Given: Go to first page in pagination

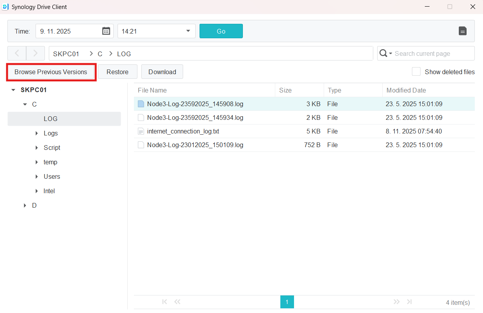Looking at the screenshot, I should click(x=164, y=302).
